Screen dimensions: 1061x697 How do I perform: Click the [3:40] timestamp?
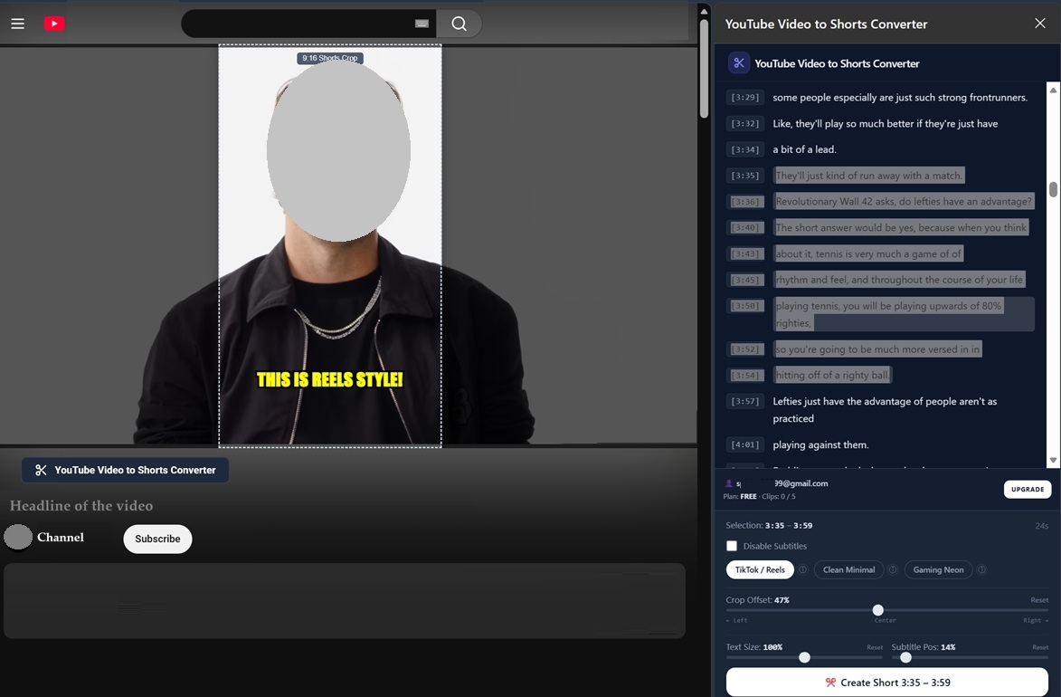[745, 228]
